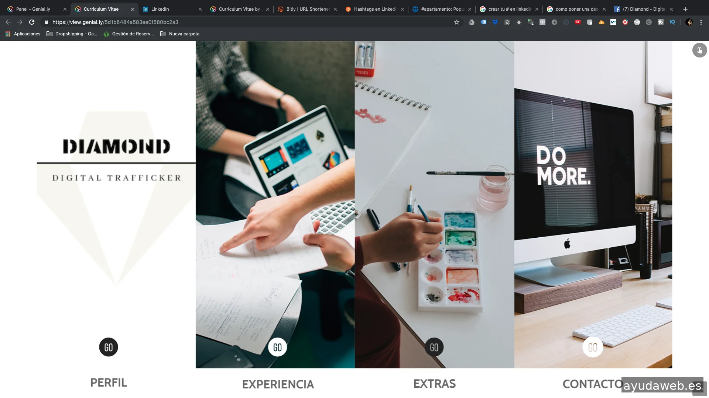The width and height of the screenshot is (709, 398).
Task: Open the IQ extension icon
Action: pyautogui.click(x=672, y=22)
